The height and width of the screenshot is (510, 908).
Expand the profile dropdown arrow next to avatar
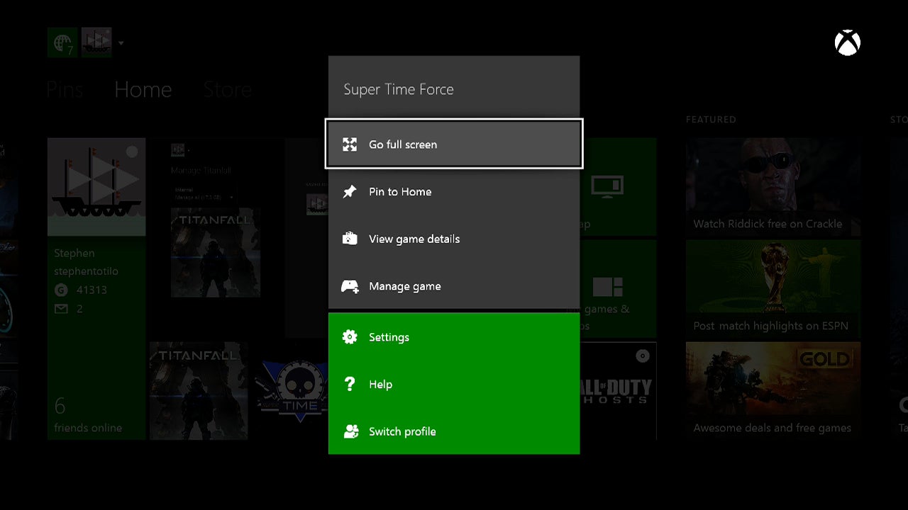[x=121, y=43]
